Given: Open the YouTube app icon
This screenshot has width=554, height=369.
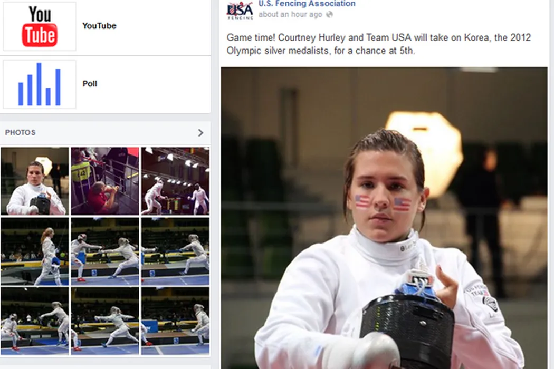Looking at the screenshot, I should (x=40, y=26).
